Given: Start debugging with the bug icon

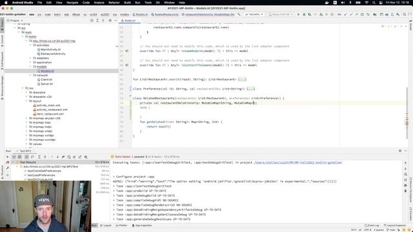Looking at the screenshot, I should click(x=304, y=14).
